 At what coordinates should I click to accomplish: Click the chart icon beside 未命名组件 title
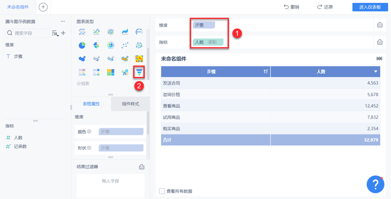click(379, 59)
